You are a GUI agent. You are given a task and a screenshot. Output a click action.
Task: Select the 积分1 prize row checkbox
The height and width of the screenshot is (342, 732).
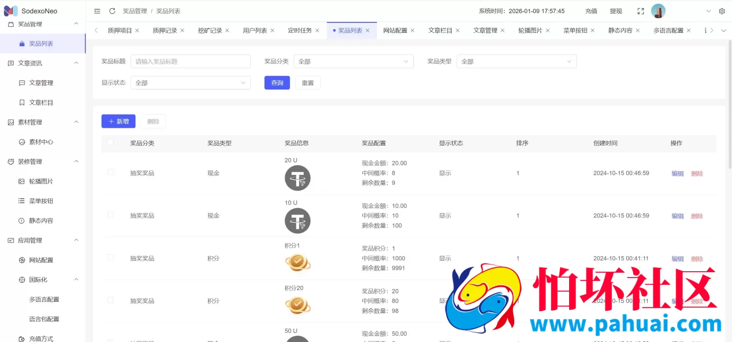110,258
